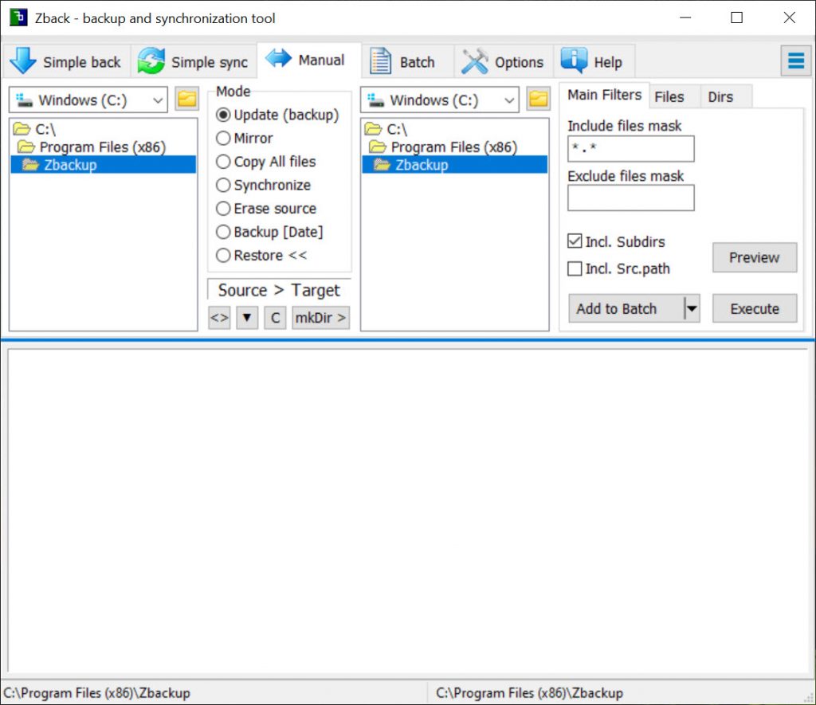The width and height of the screenshot is (816, 705).
Task: Select Program Files (x86) in target tree
Action: [x=455, y=147]
